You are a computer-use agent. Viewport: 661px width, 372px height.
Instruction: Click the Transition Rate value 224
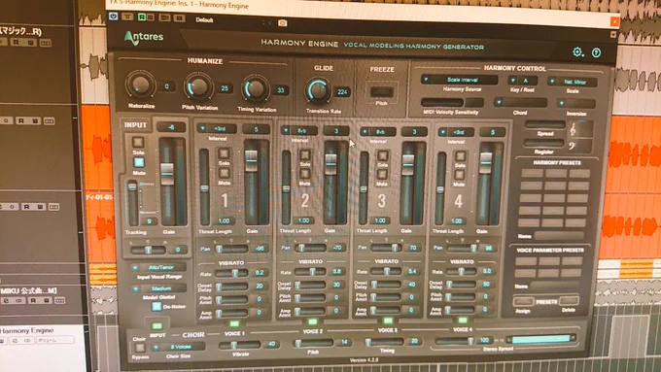(342, 92)
